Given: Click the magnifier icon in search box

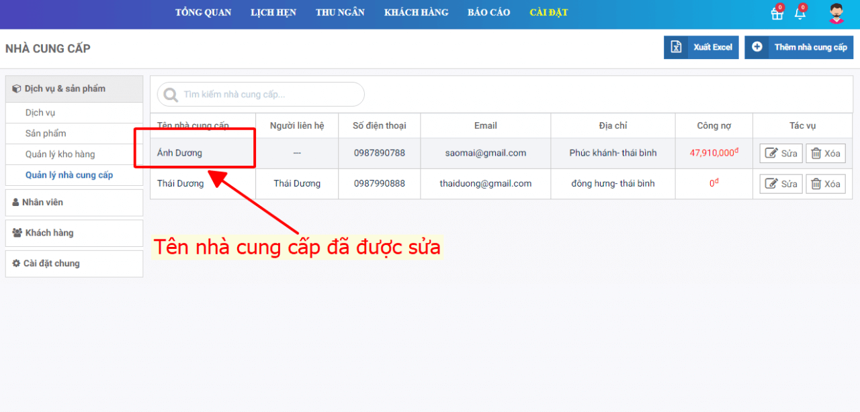Looking at the screenshot, I should click(x=171, y=95).
